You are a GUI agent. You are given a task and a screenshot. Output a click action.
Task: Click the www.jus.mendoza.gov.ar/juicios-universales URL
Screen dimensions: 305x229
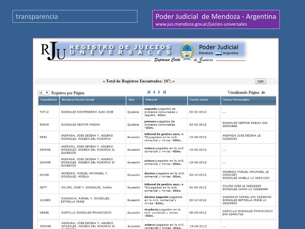(201, 24)
